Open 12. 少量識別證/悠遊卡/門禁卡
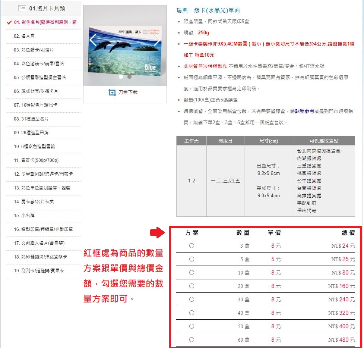The image size is (364, 348). pyautogui.click(x=43, y=174)
